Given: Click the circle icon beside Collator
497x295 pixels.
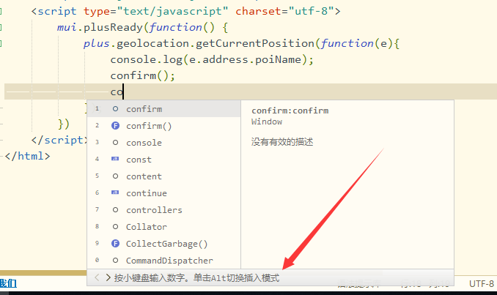Looking at the screenshot, I should click(x=115, y=227).
